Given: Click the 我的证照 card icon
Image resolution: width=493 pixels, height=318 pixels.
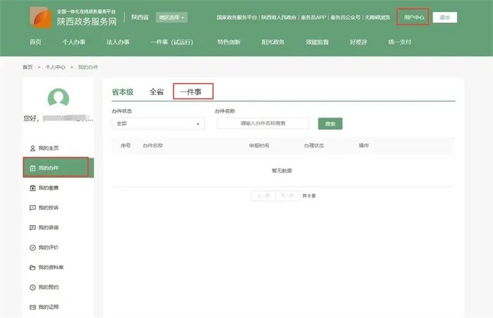Looking at the screenshot, I should (x=32, y=307).
